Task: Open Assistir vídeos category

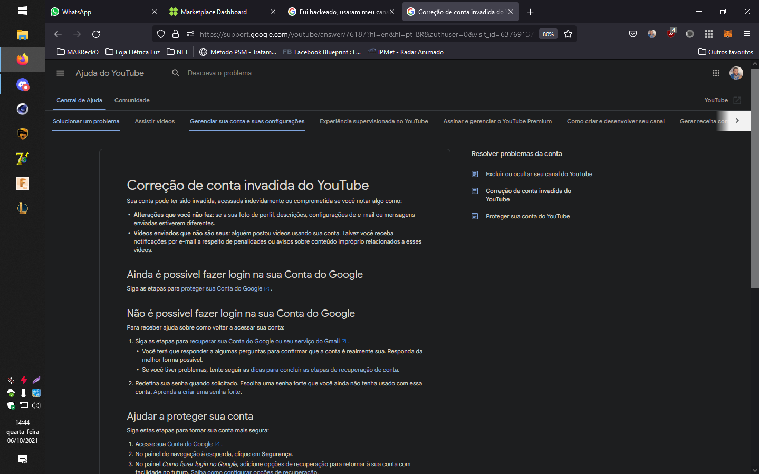Action: pyautogui.click(x=155, y=121)
